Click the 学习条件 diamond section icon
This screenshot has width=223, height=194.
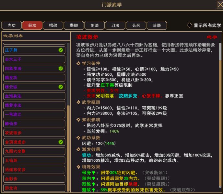[78, 63]
